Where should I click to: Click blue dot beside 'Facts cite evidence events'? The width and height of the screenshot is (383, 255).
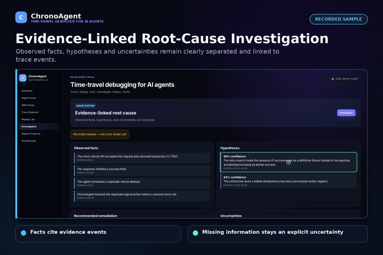click(23, 233)
